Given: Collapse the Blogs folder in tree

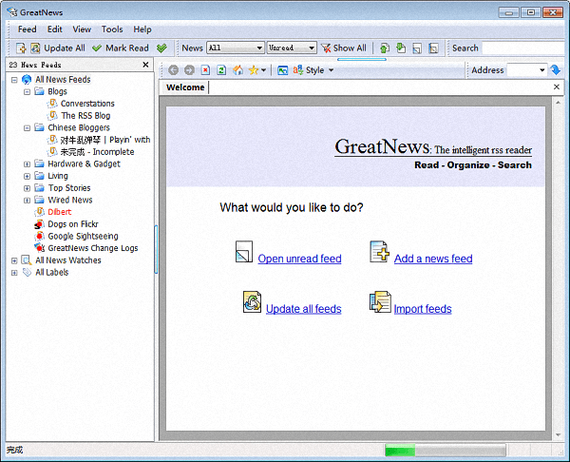Looking at the screenshot, I should (27, 92).
